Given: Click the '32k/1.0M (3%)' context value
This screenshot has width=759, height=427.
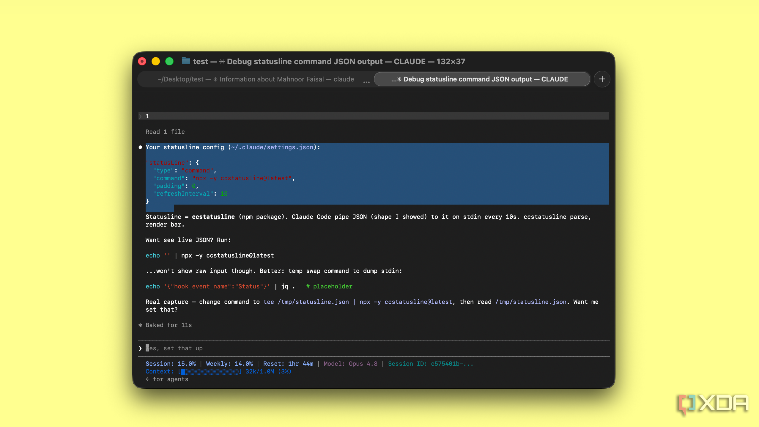Looking at the screenshot, I should tap(268, 371).
